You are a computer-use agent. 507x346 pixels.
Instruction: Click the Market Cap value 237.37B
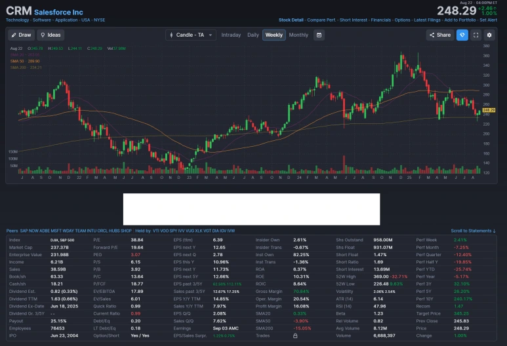[x=60, y=248]
